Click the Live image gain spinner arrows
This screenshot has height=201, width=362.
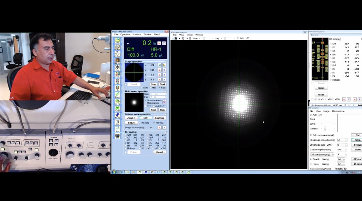pos(346,145)
